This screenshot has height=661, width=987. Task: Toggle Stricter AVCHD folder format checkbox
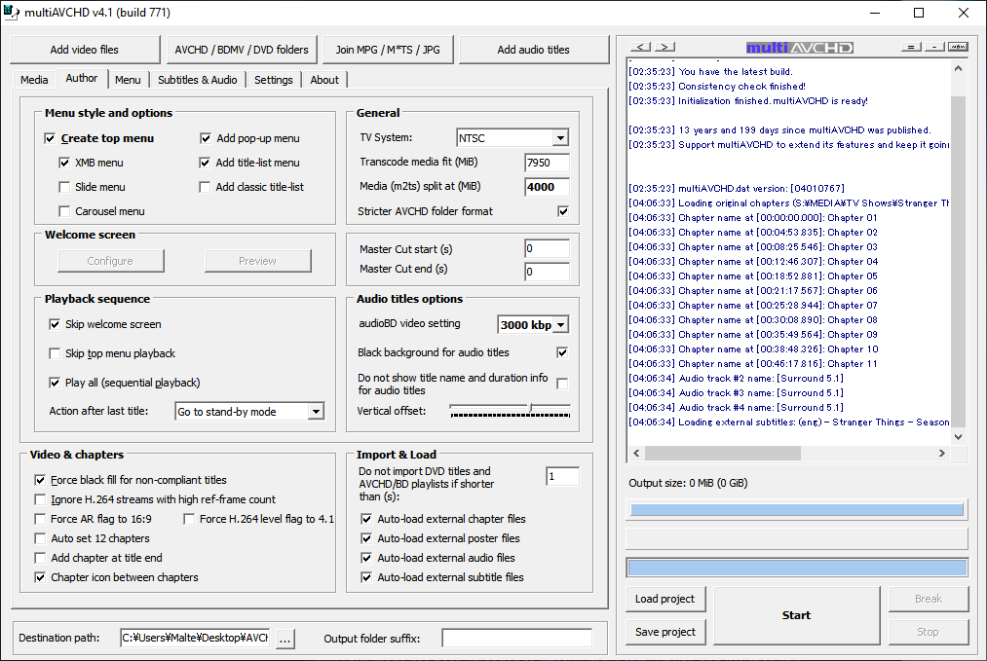tap(563, 211)
